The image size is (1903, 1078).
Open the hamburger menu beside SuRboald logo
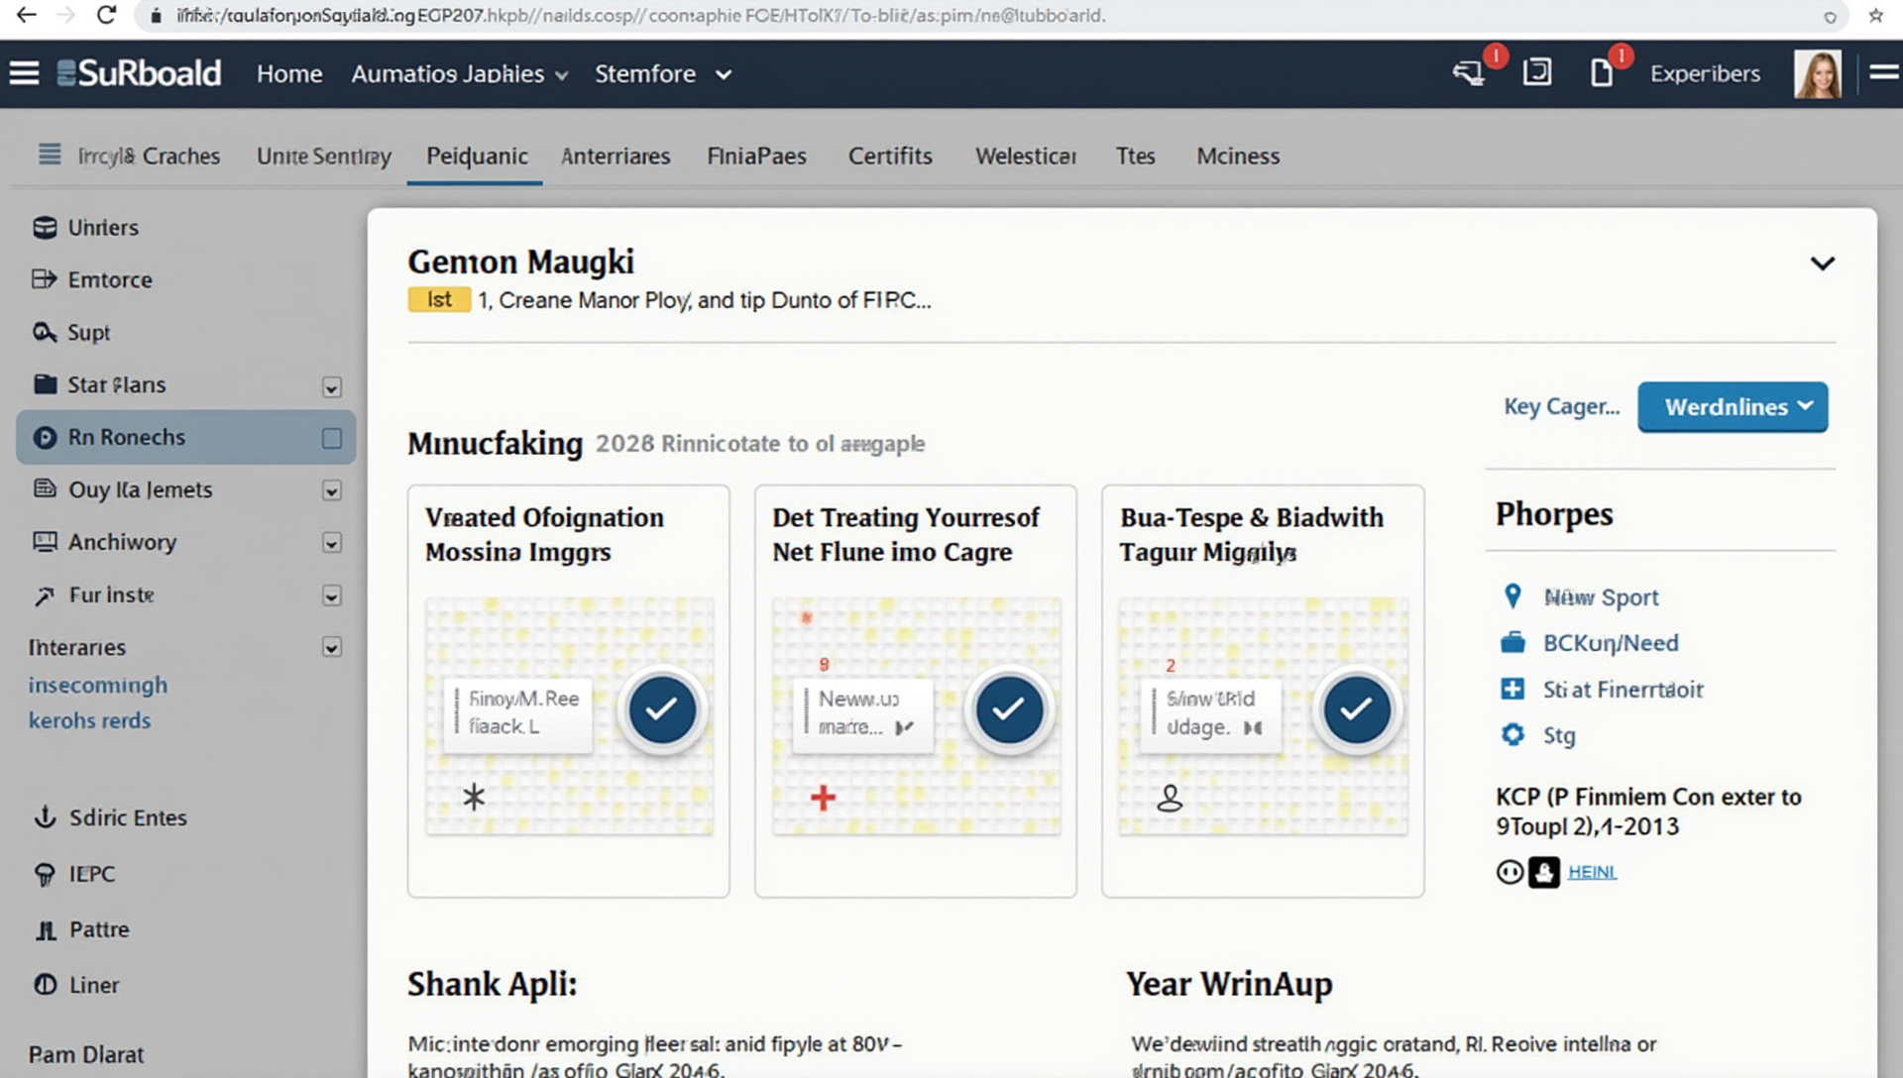24,73
